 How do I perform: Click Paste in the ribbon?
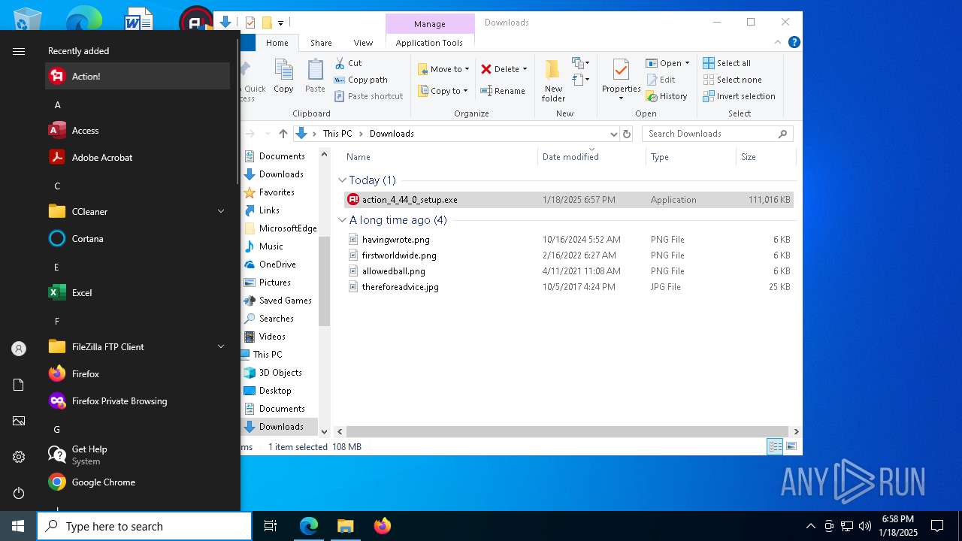[x=315, y=77]
